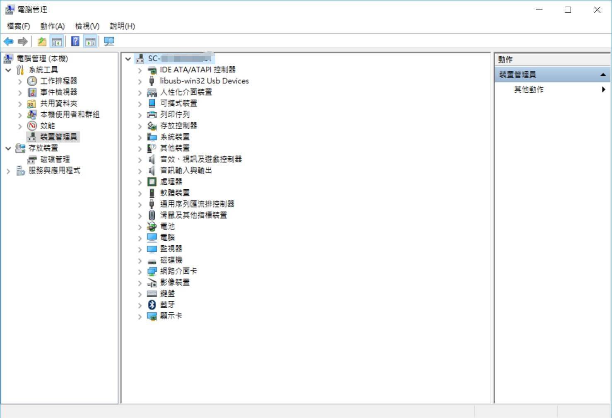612x418 pixels.
Task: Open the 檢視(V) menu
Action: coord(87,26)
